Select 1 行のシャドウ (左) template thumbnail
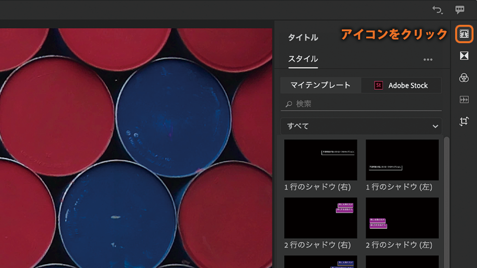 (x=402, y=160)
